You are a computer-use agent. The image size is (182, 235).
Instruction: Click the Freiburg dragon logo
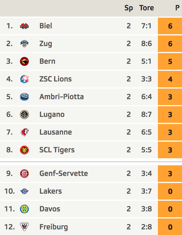pos(24,227)
